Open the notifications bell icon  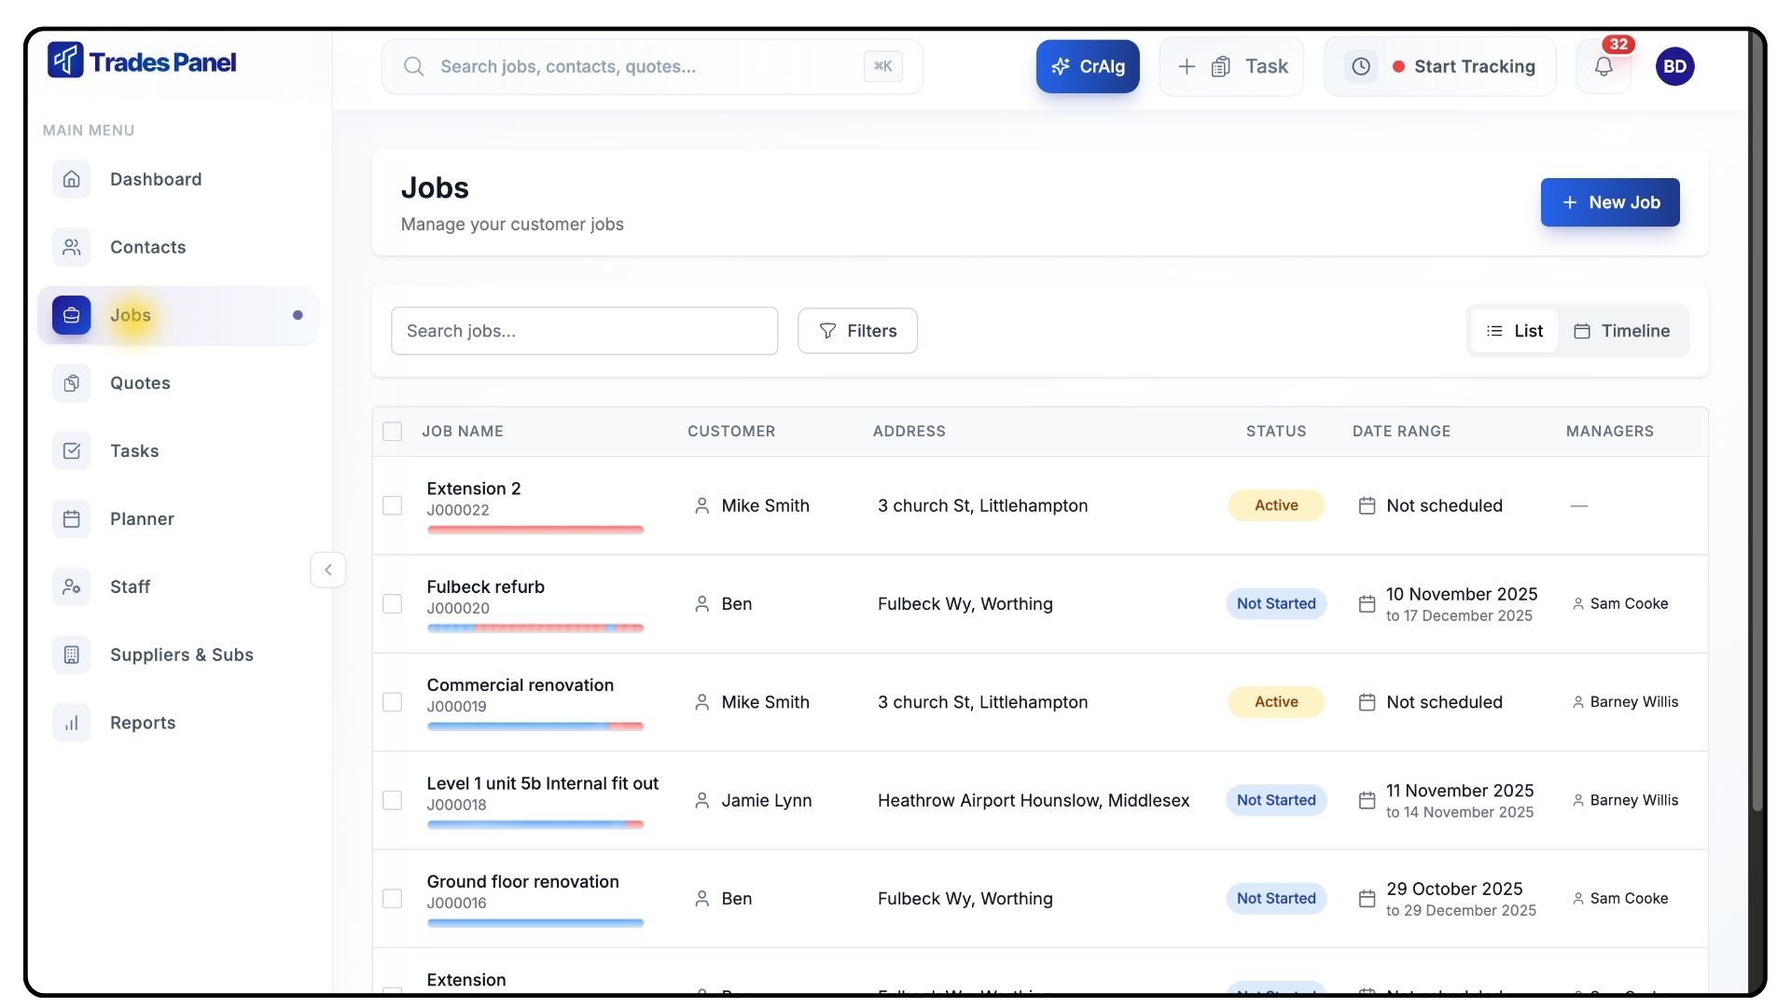pyautogui.click(x=1604, y=66)
